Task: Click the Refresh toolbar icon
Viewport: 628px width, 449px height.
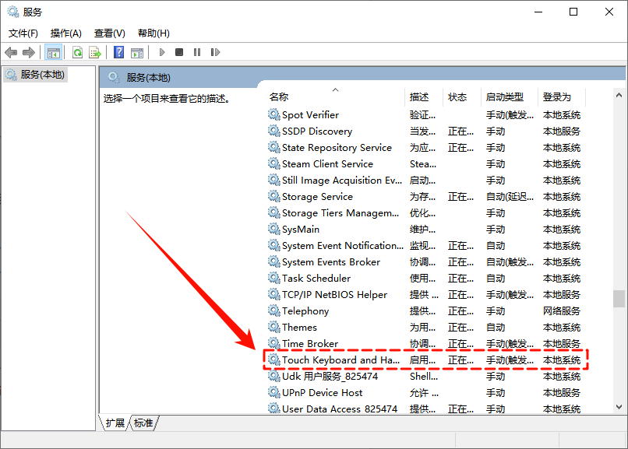Action: (x=77, y=52)
